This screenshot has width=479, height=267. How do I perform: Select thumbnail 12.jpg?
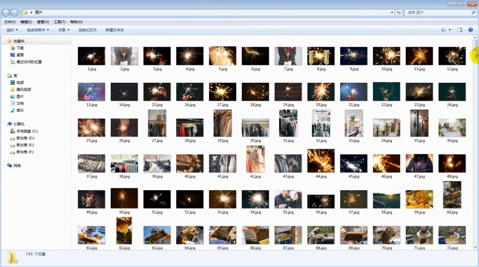pyautogui.click(x=452, y=56)
